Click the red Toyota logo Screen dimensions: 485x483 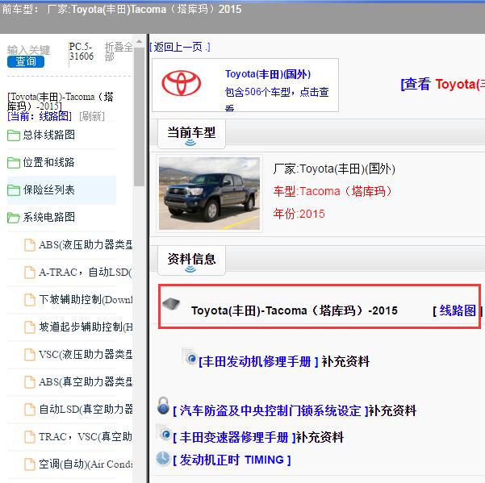182,83
